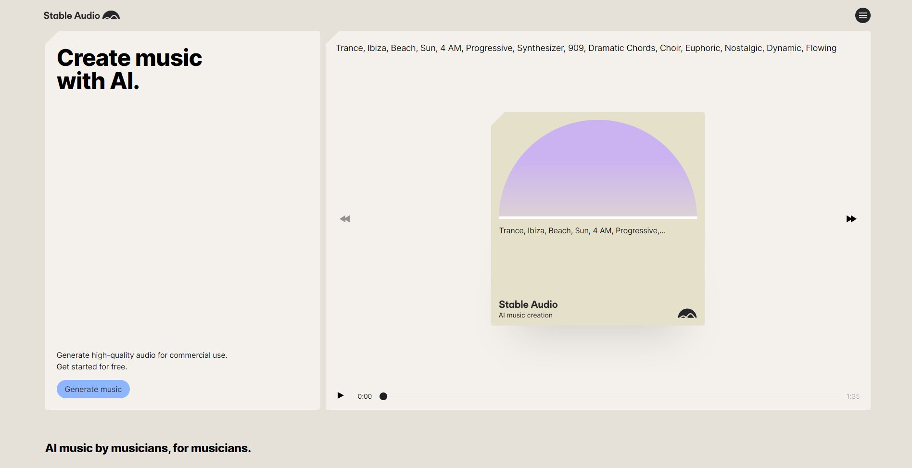Viewport: 912px width, 468px height.
Task: Click the 1:35 track duration label
Action: [853, 396]
